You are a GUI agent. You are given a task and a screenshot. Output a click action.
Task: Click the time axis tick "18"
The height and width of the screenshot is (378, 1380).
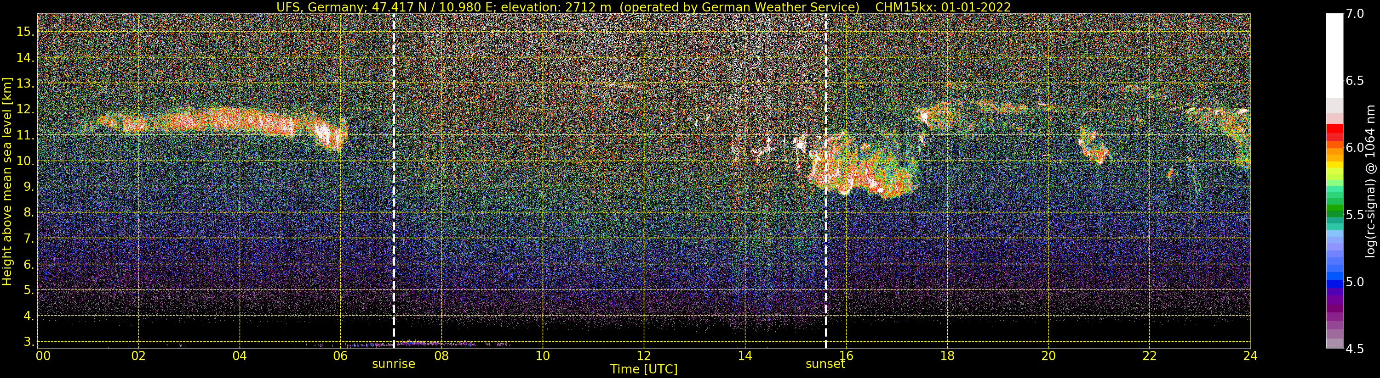tap(947, 356)
